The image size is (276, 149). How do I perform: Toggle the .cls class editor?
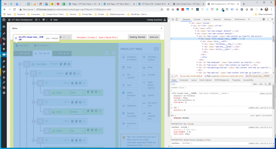point(260,84)
